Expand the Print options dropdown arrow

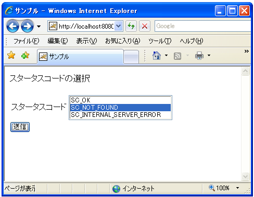click(x=209, y=56)
